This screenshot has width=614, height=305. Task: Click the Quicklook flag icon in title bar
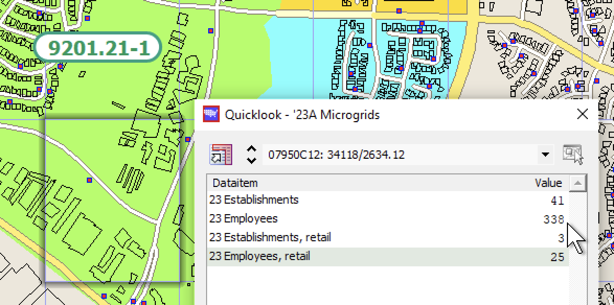click(x=211, y=114)
